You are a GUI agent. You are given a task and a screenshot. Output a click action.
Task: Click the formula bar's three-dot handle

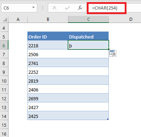click(x=43, y=8)
